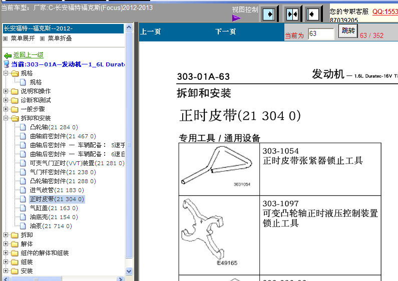
Task: Click the view control show-left-panel arrow icon
Action: click(x=312, y=14)
